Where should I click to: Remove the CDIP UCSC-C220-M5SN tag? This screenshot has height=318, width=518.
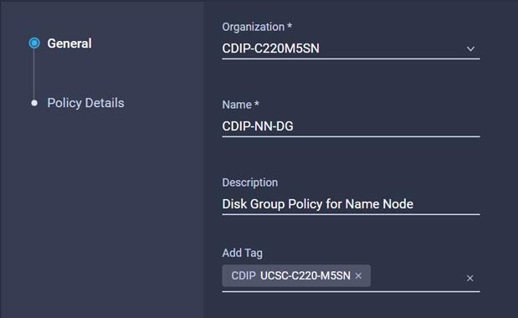(358, 275)
